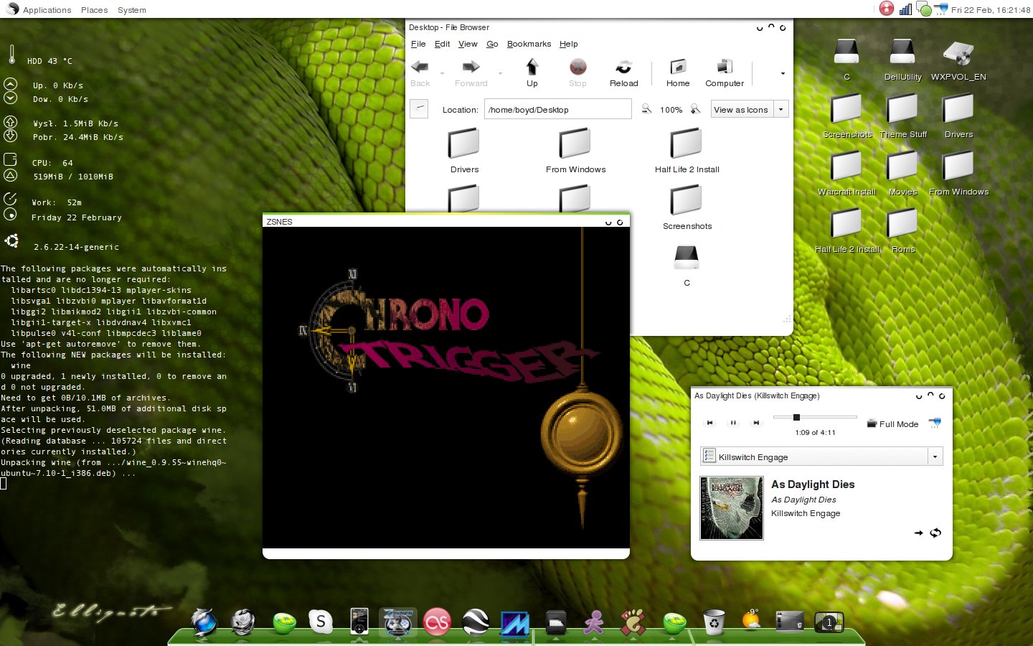The image size is (1033, 646).
Task: Go up one folder in File Browser
Action: click(x=532, y=72)
